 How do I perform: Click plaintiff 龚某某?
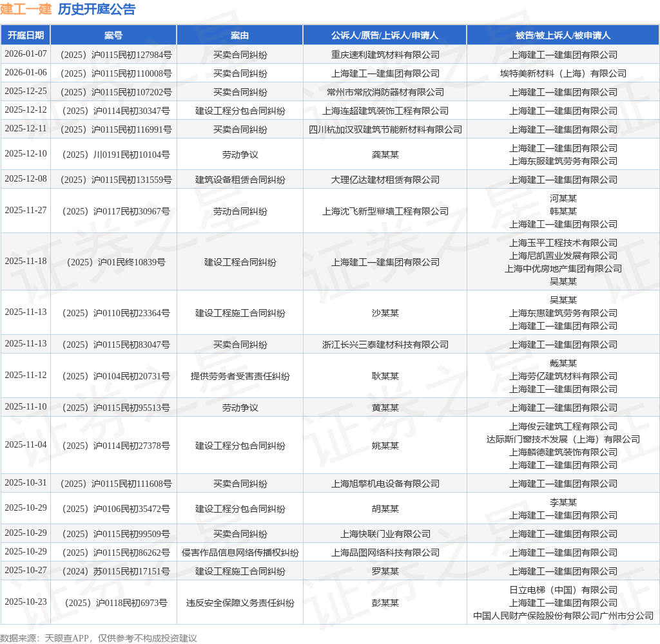click(385, 155)
